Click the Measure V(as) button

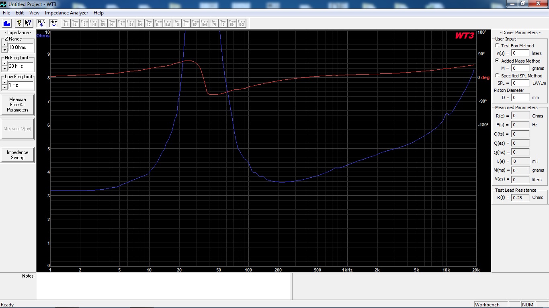(x=18, y=129)
